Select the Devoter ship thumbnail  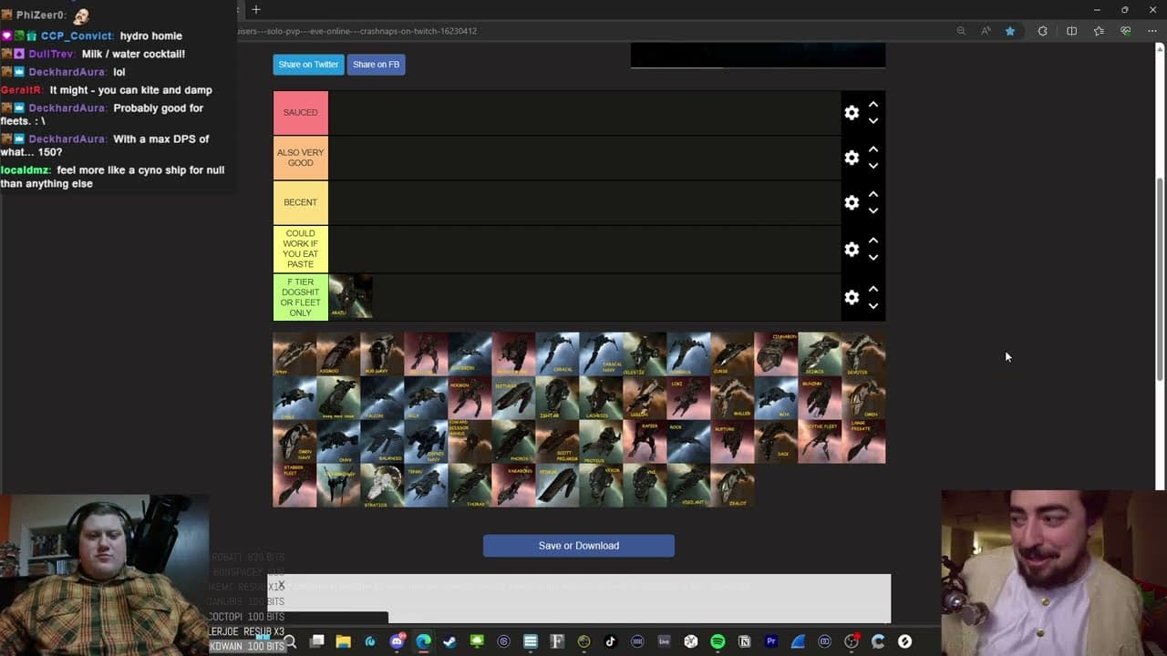click(864, 354)
